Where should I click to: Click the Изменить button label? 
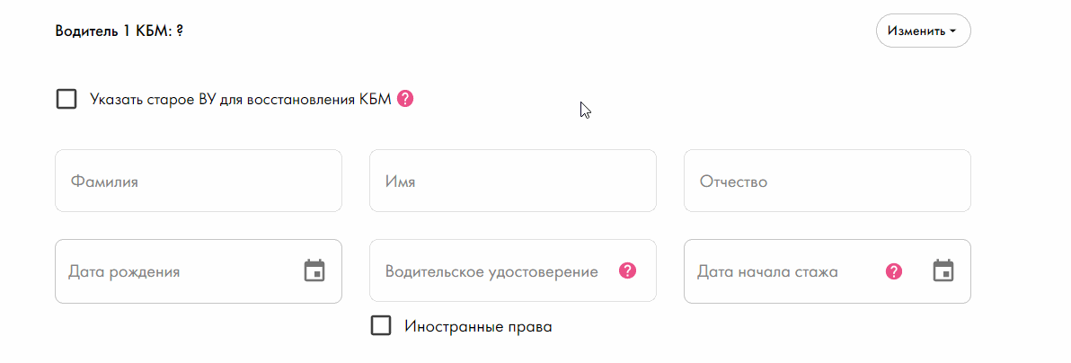(916, 31)
